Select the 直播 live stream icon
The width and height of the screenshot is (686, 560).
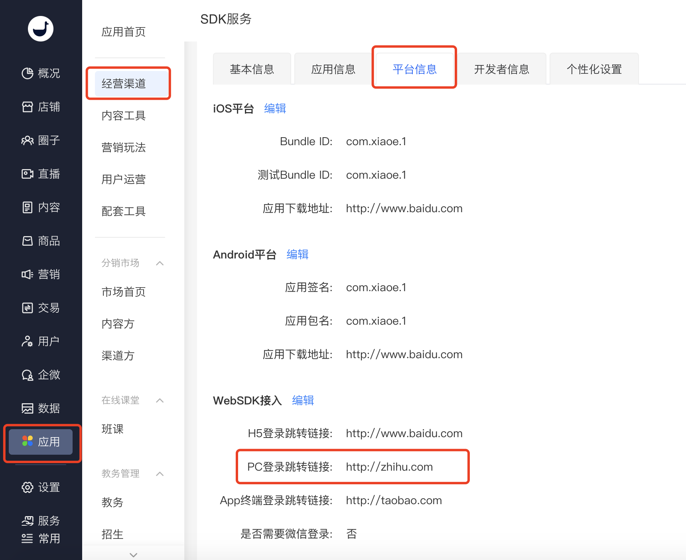27,174
